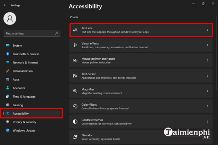Open the Visual effects settings title

click(x=90, y=43)
